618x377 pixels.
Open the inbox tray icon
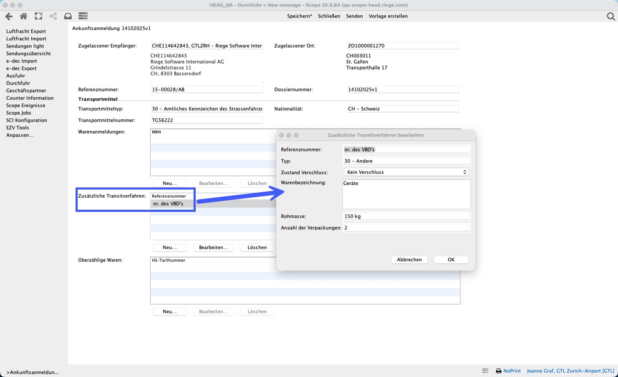coord(68,16)
